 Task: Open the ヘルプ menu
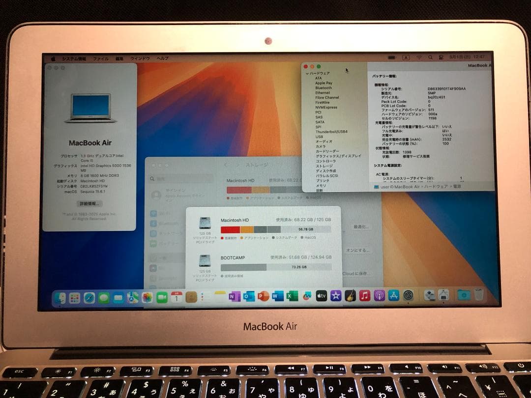[x=163, y=58]
